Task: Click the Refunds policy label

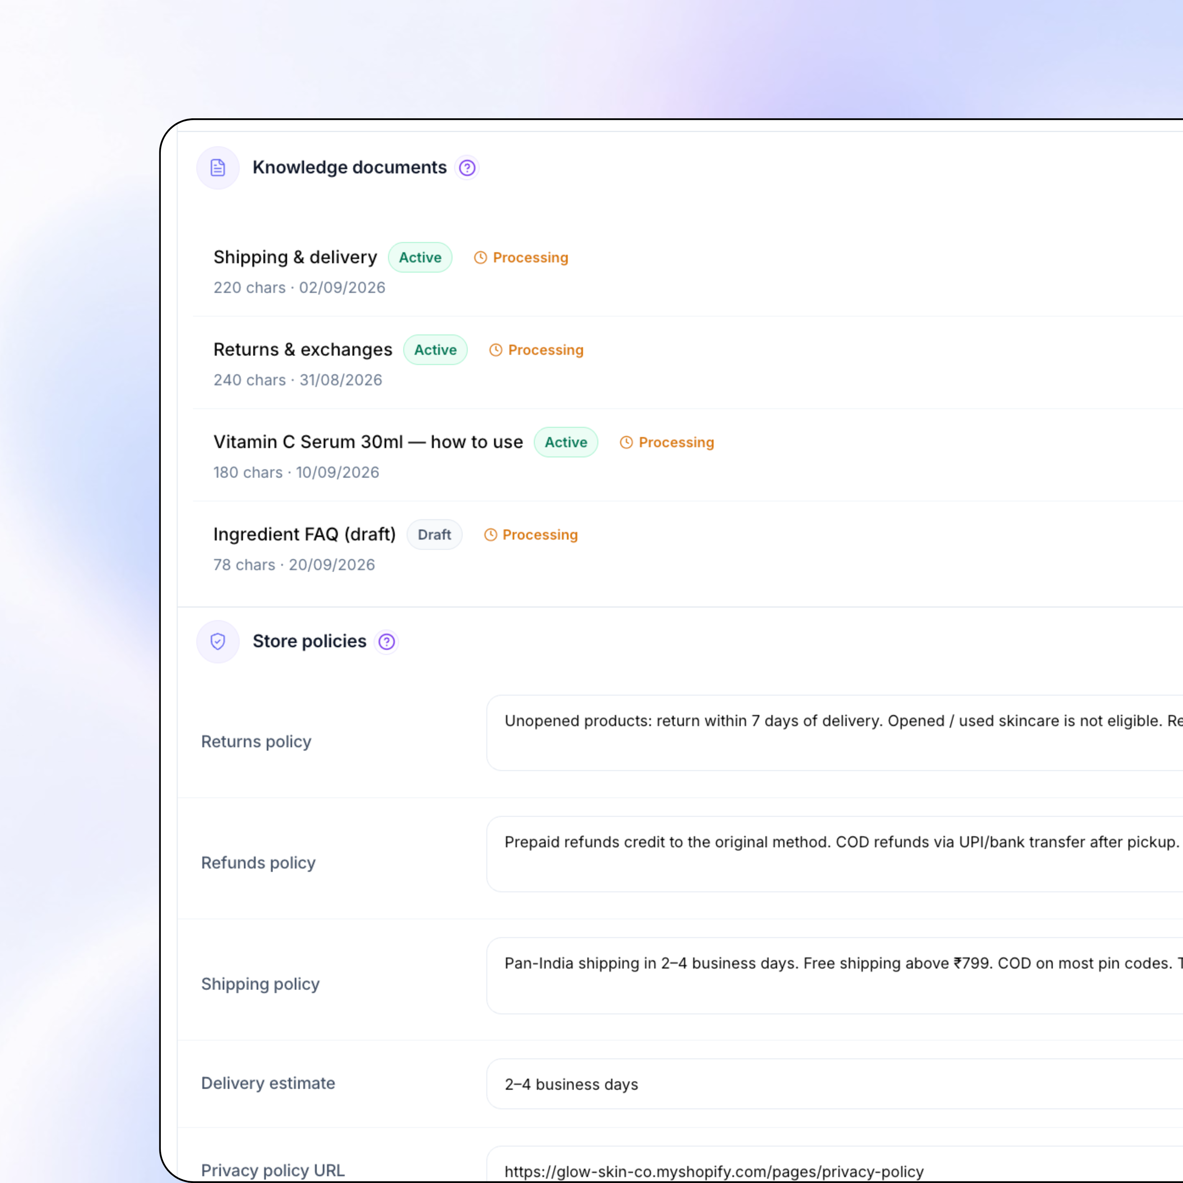Action: coord(258,863)
